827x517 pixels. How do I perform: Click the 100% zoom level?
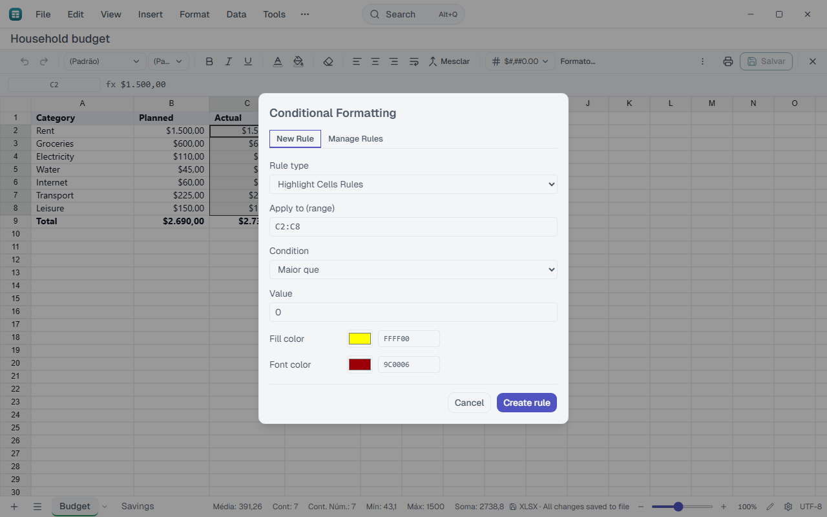[747, 507]
